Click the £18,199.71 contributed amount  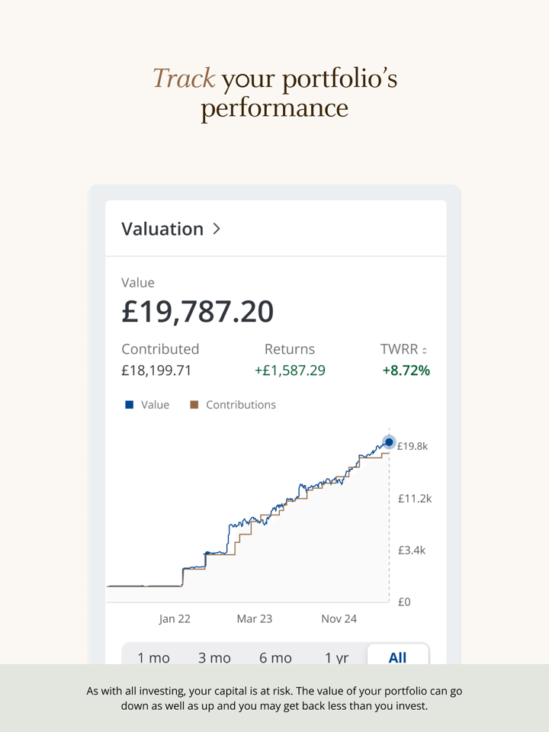pos(156,371)
